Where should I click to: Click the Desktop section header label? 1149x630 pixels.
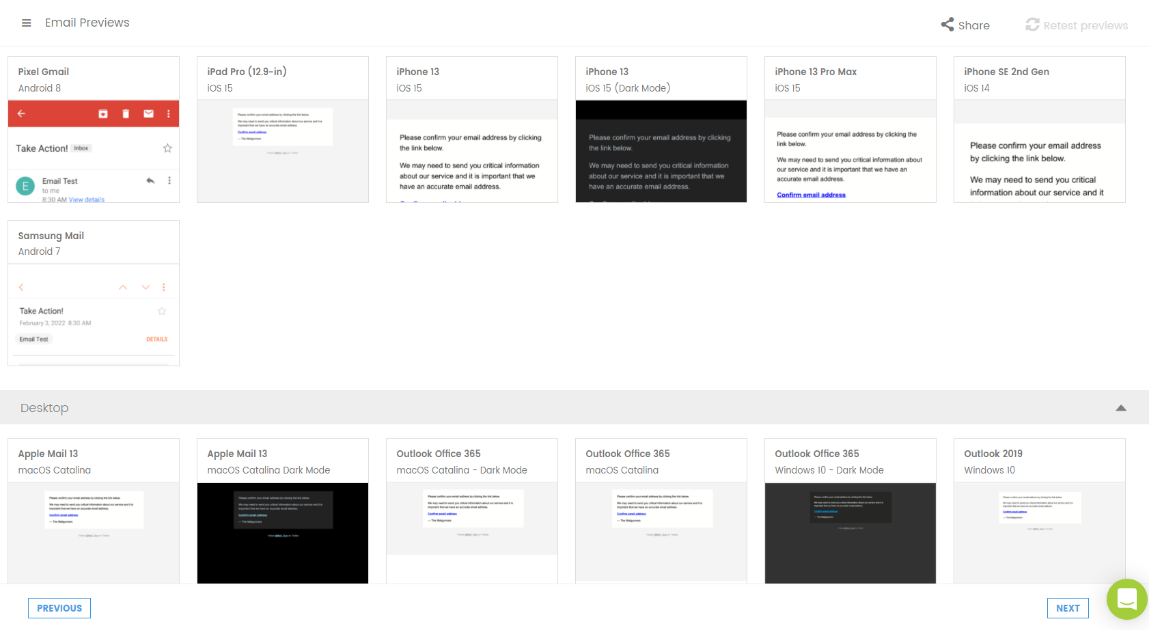(x=44, y=408)
